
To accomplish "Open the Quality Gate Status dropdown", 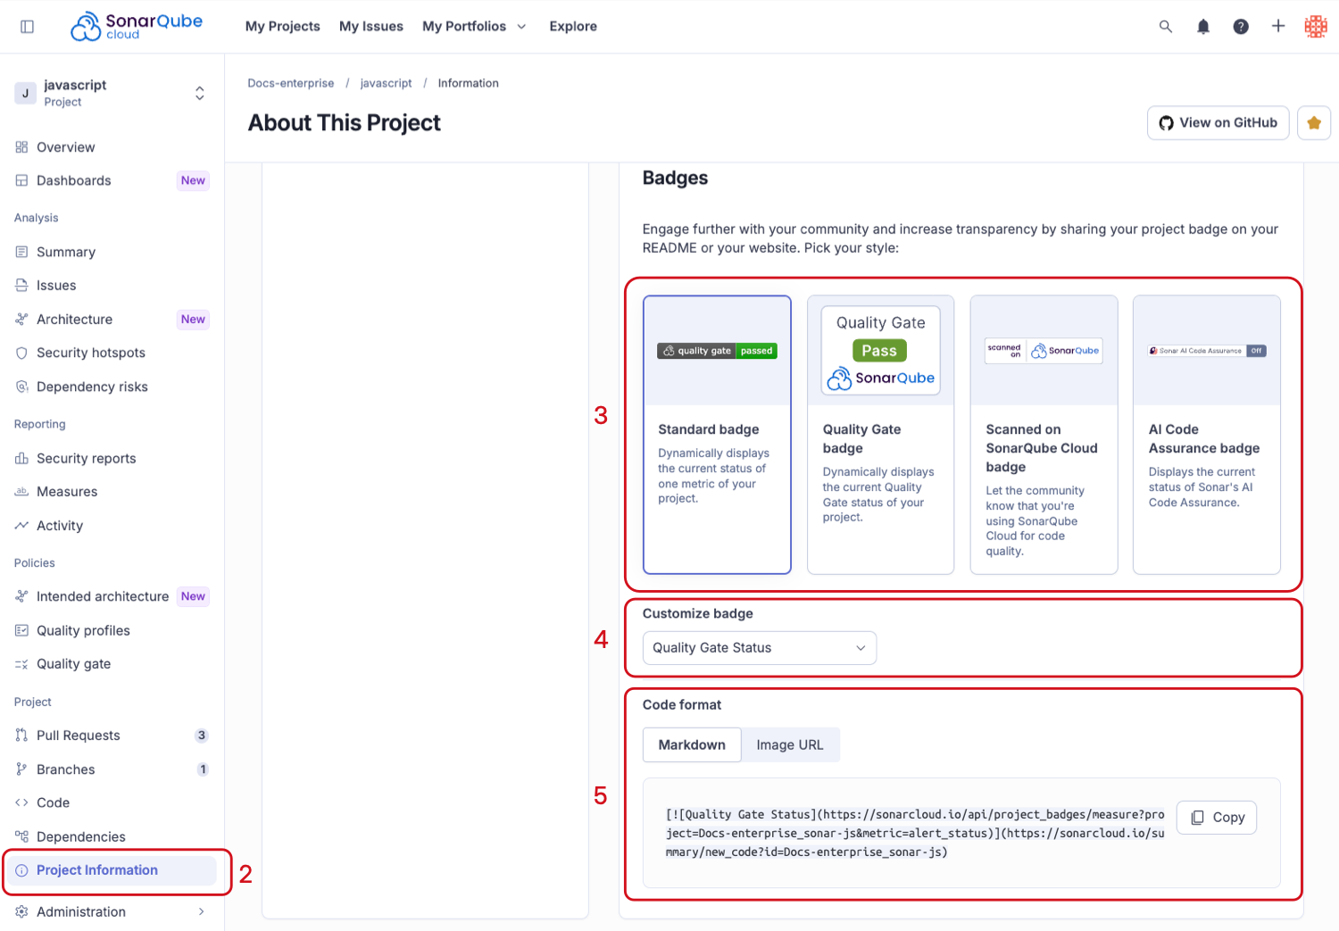I will coord(760,648).
